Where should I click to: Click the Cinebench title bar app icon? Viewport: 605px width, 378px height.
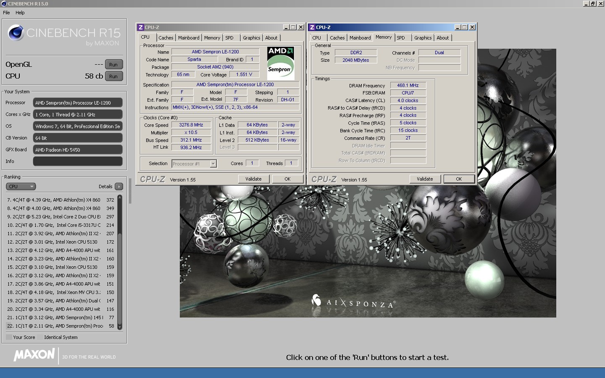(x=4, y=4)
